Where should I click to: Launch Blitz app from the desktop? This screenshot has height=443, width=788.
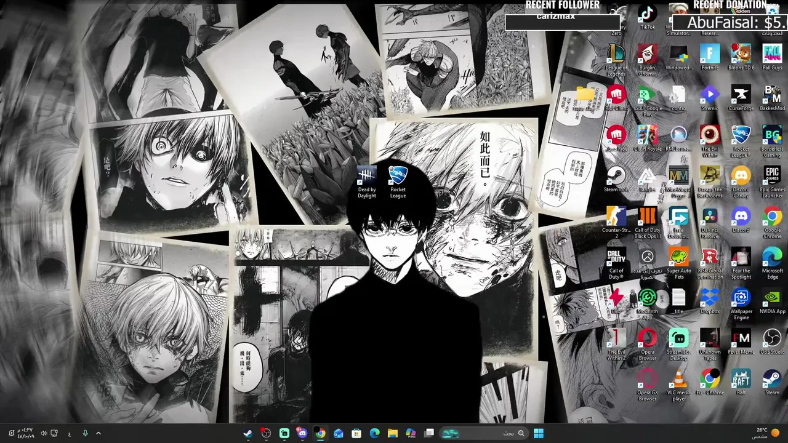click(x=616, y=301)
